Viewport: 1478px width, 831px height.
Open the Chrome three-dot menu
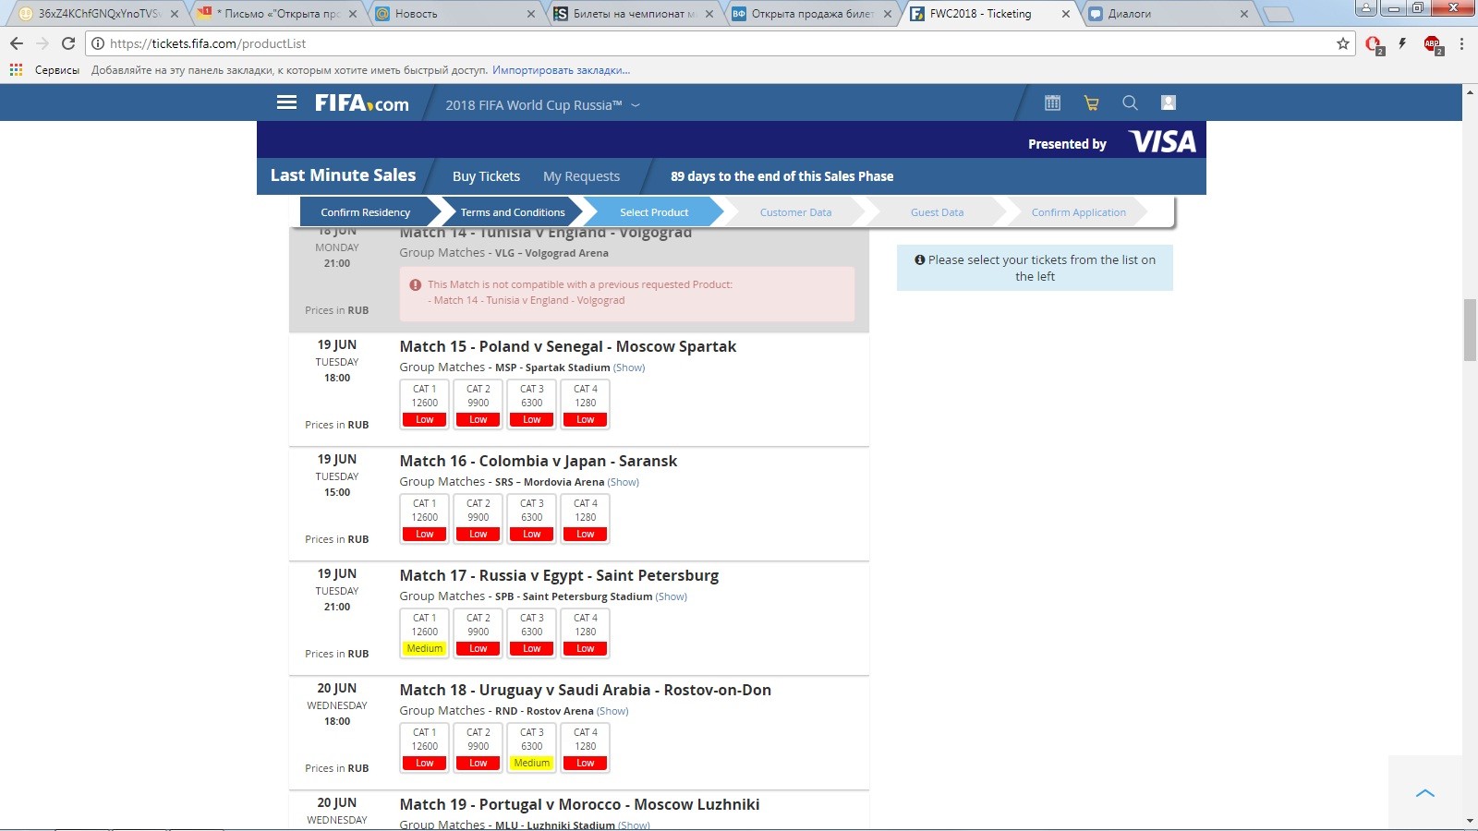(x=1461, y=43)
